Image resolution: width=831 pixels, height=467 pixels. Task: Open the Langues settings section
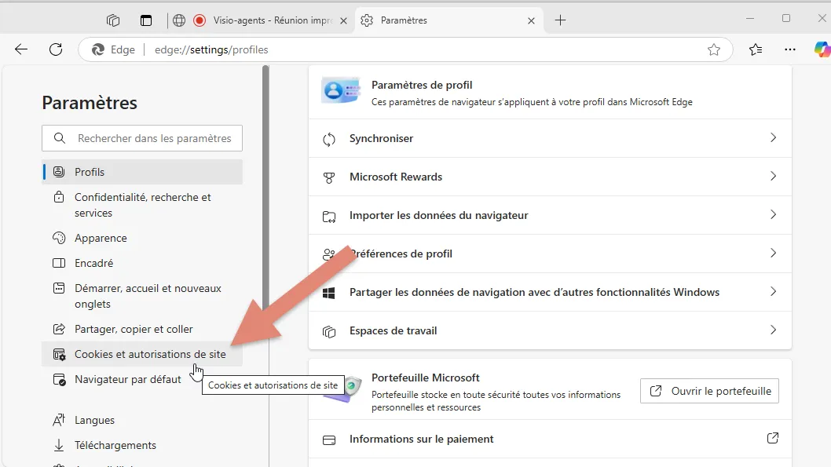(x=142, y=420)
